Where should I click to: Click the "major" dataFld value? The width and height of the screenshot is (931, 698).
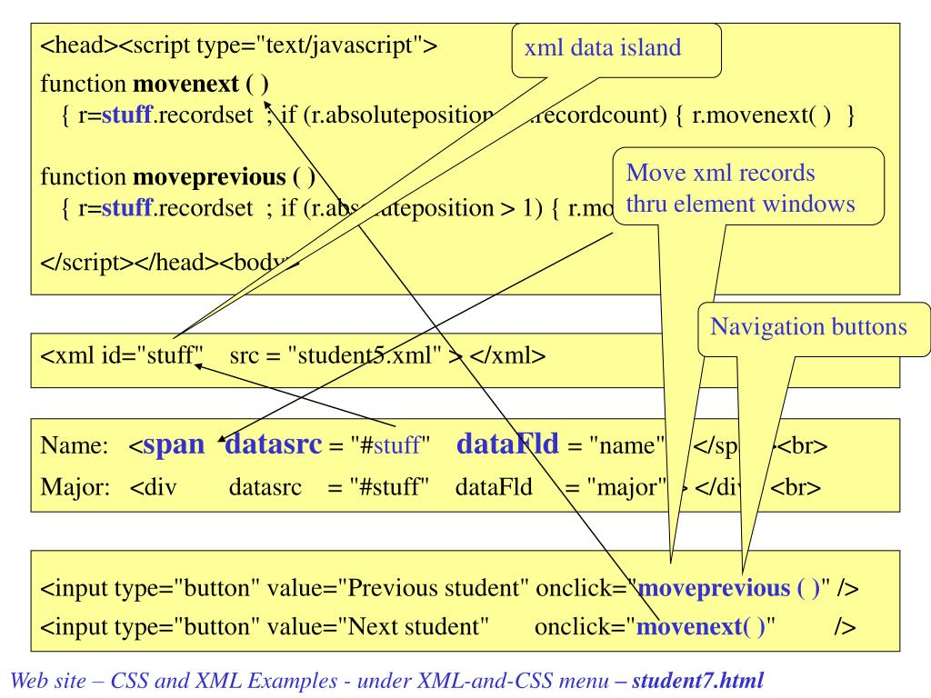(627, 487)
